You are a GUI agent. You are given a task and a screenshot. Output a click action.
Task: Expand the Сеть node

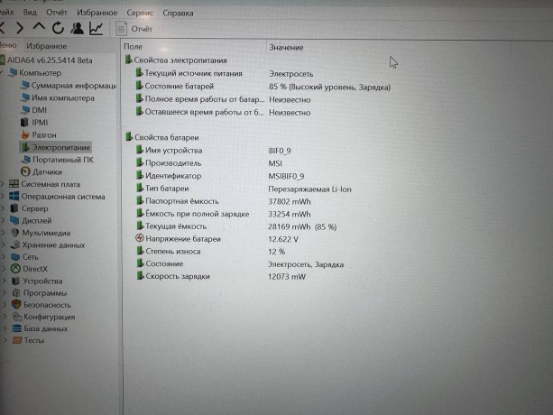point(4,257)
